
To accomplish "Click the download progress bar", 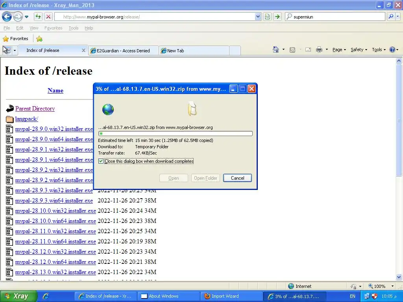I will pyautogui.click(x=175, y=134).
